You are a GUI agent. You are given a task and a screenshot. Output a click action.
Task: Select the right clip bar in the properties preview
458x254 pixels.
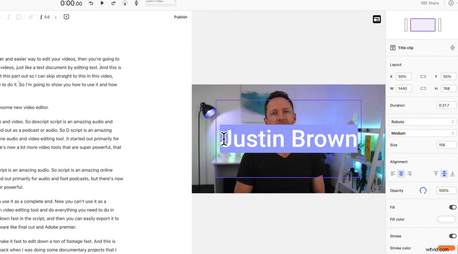click(x=440, y=25)
